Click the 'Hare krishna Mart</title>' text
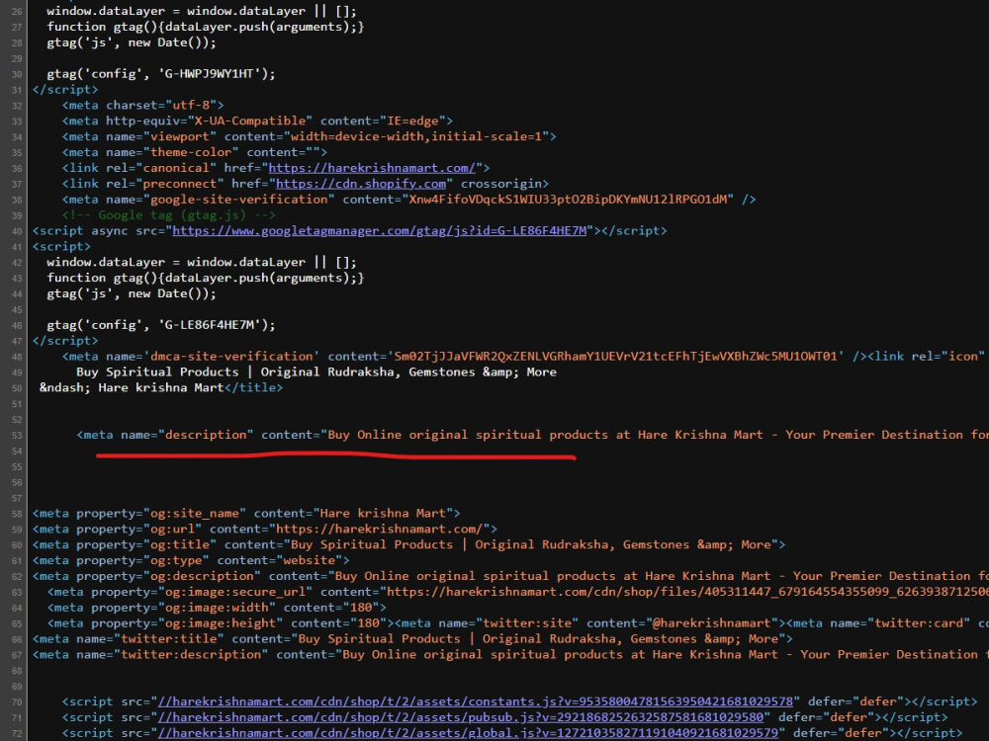 191,388
